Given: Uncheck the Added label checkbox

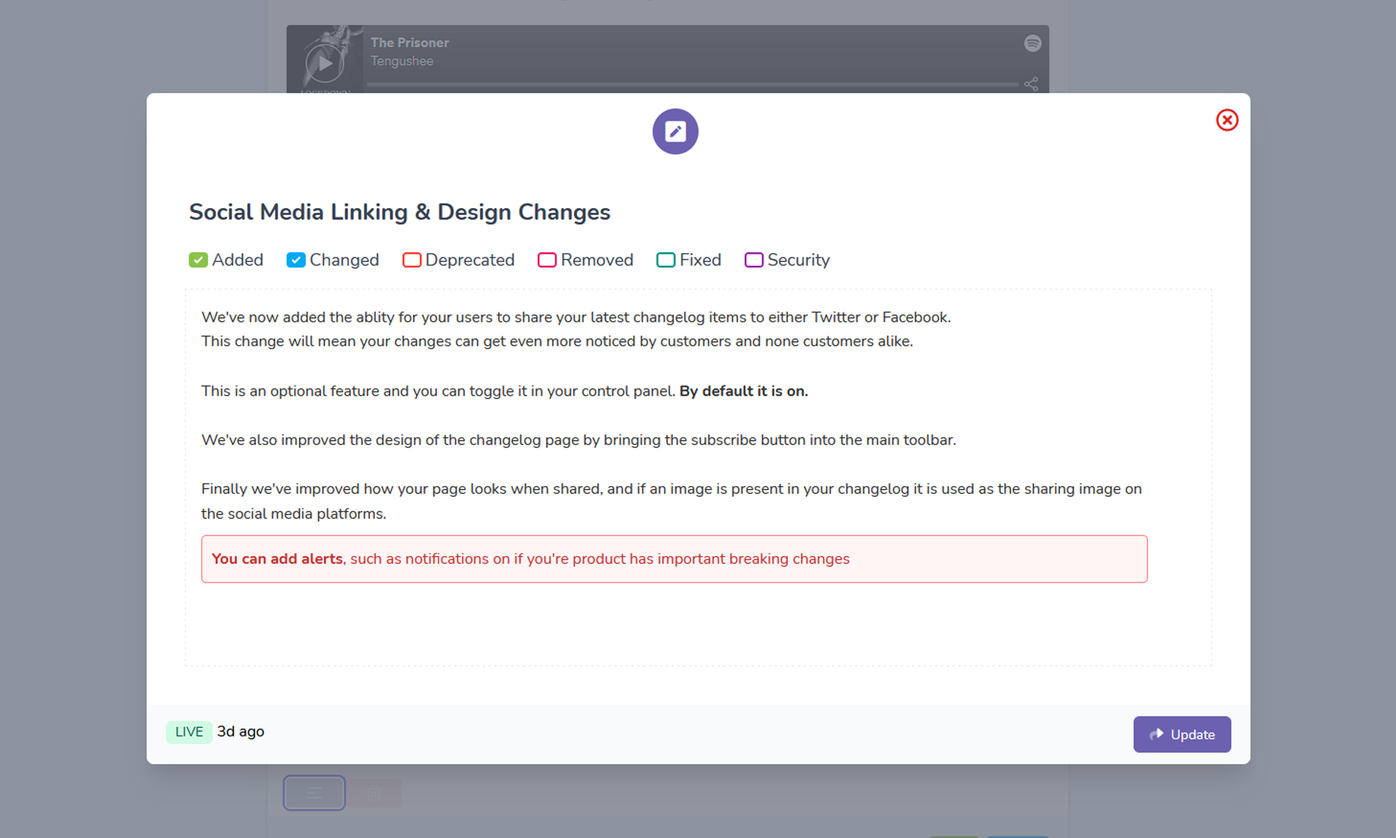Looking at the screenshot, I should [198, 260].
